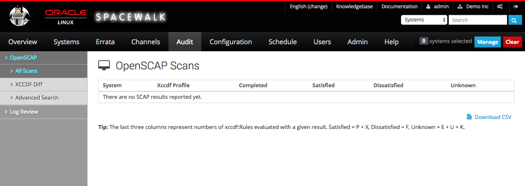This screenshot has height=186, width=525.
Task: Open the Spacewalk banner title
Action: point(131,17)
